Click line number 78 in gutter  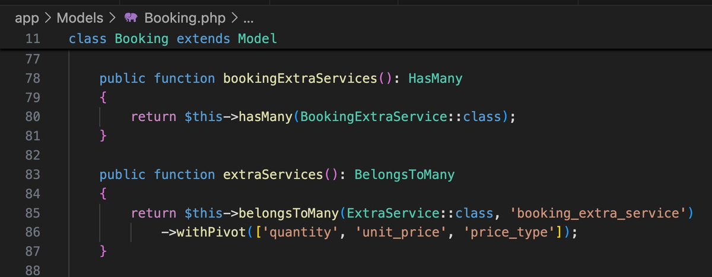[33, 78]
